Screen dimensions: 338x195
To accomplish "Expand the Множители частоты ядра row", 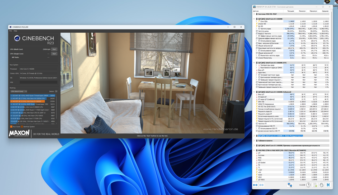I will [x=256, y=56].
